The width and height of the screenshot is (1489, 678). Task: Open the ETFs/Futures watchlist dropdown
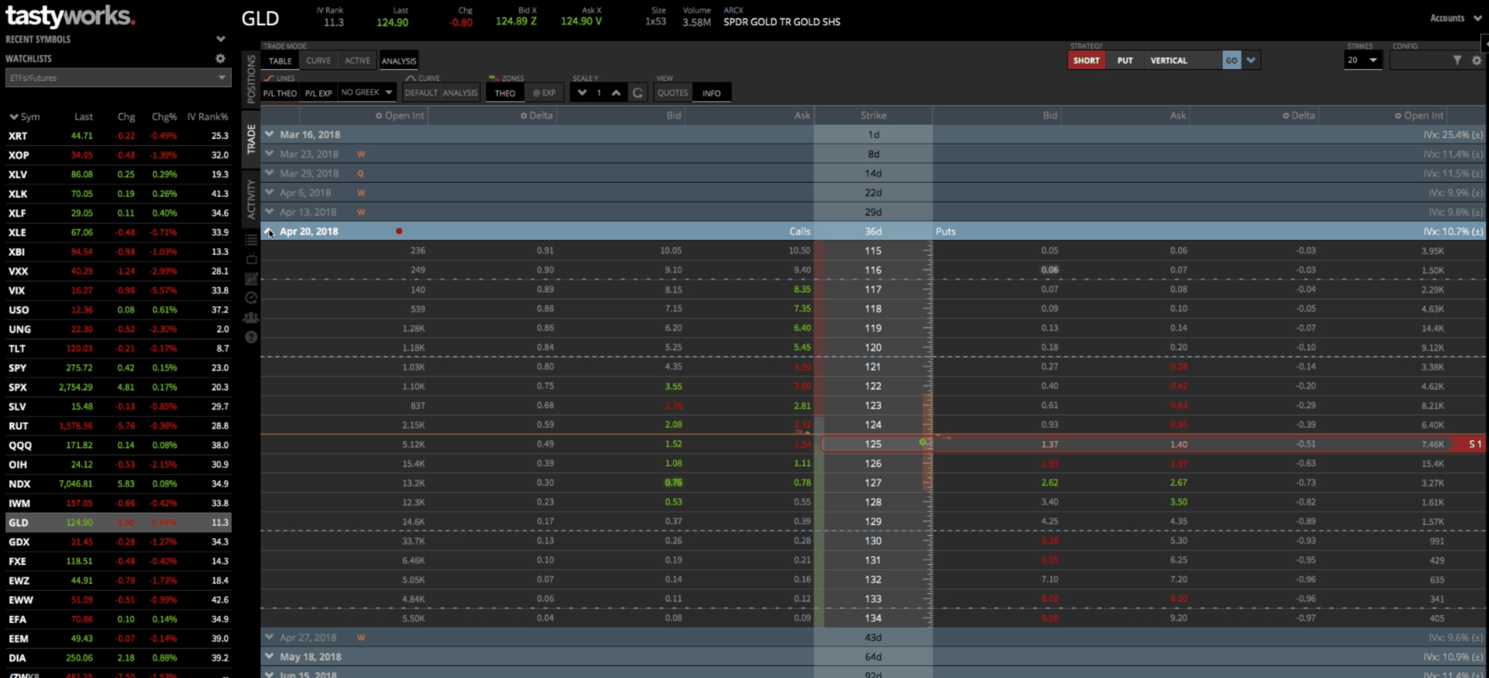coord(118,78)
